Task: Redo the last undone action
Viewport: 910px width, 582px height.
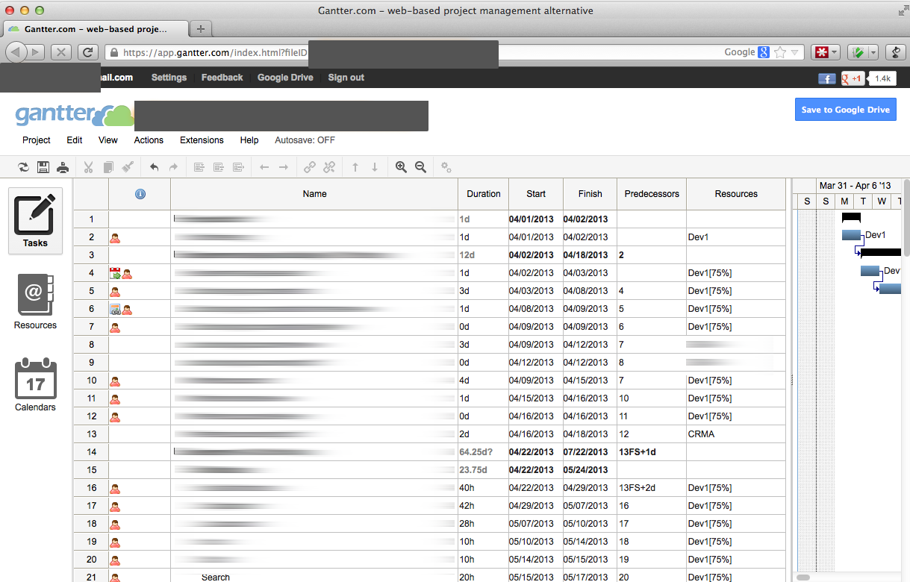Action: point(173,167)
